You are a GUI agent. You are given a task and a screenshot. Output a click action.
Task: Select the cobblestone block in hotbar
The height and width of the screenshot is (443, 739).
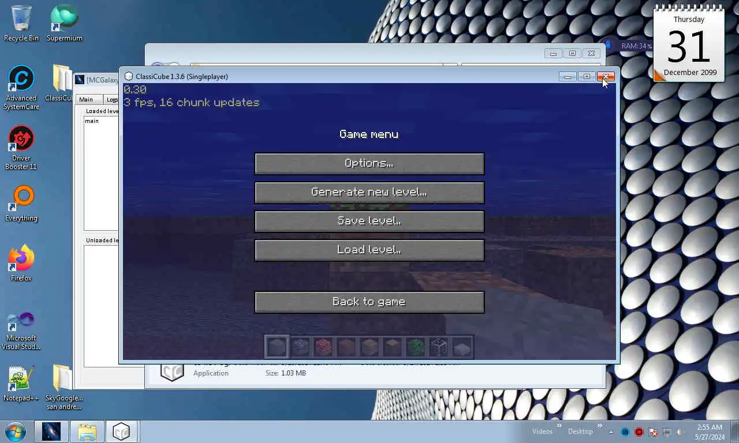tap(300, 347)
